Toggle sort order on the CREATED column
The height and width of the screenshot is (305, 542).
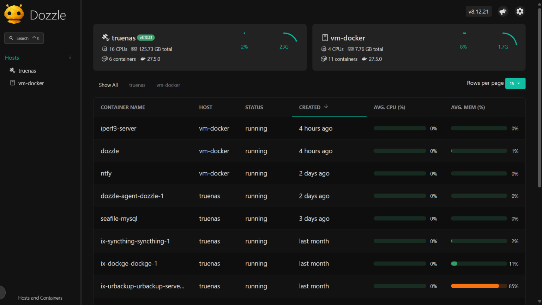click(x=313, y=107)
